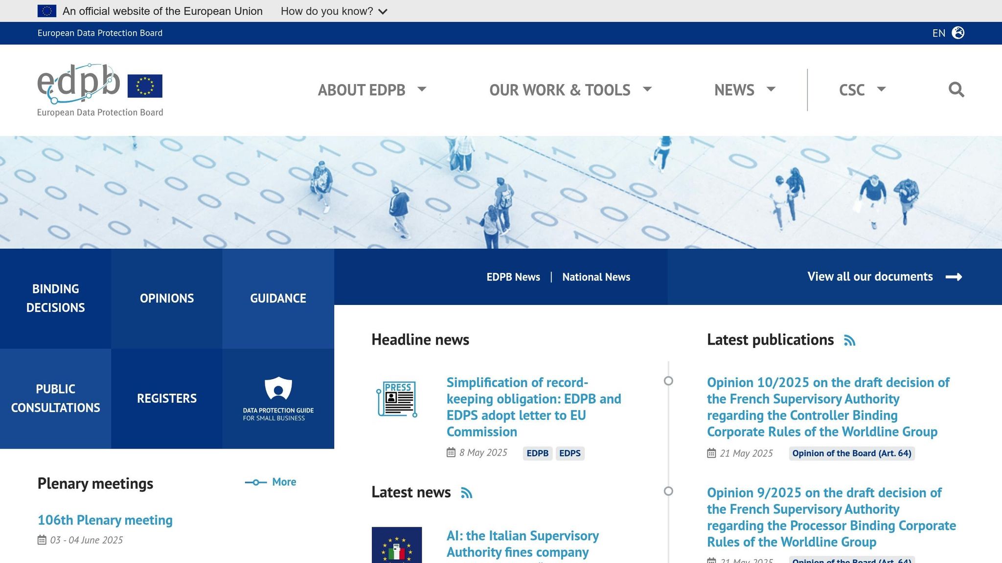
Task: Click the Headline news heading
Action: 420,340
